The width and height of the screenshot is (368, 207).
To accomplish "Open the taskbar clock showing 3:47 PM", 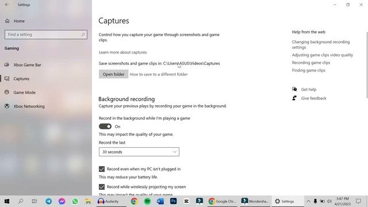I will pyautogui.click(x=343, y=201).
